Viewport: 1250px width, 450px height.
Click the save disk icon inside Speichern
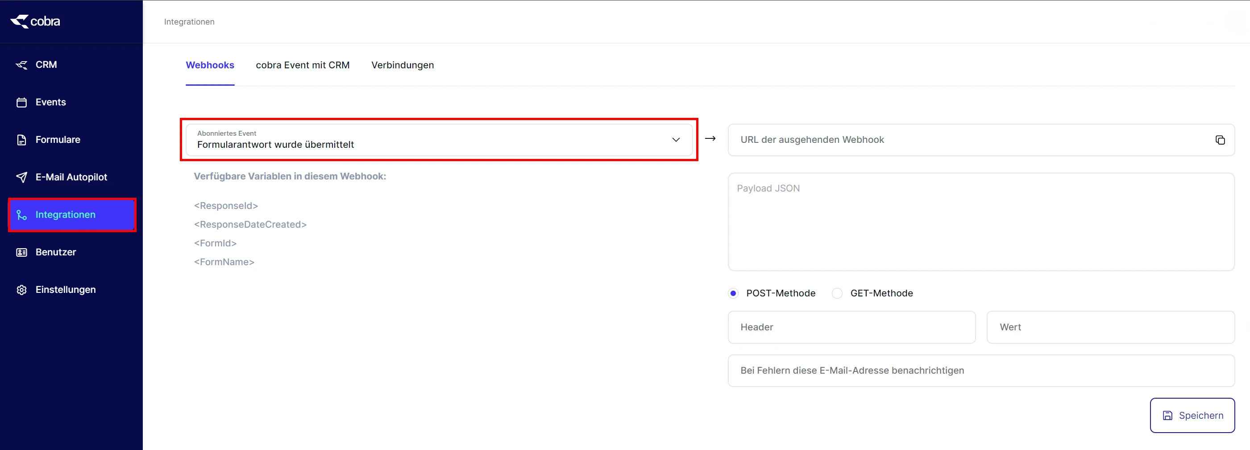[x=1167, y=416]
